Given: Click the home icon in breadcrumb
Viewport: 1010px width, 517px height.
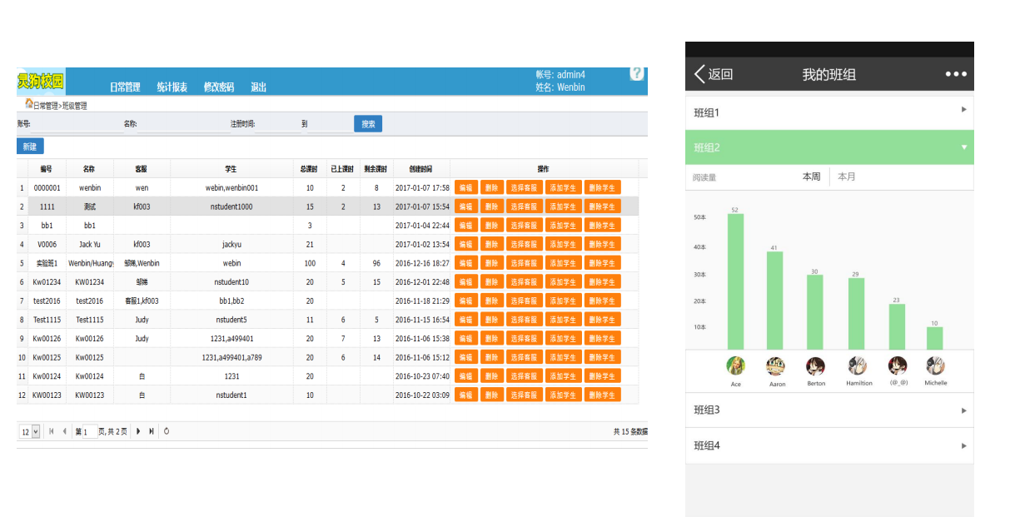Looking at the screenshot, I should pos(28,104).
